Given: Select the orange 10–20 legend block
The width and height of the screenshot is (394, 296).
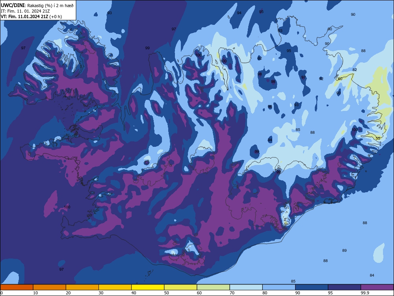Looking at the screenshot, I should (x=50, y=287).
